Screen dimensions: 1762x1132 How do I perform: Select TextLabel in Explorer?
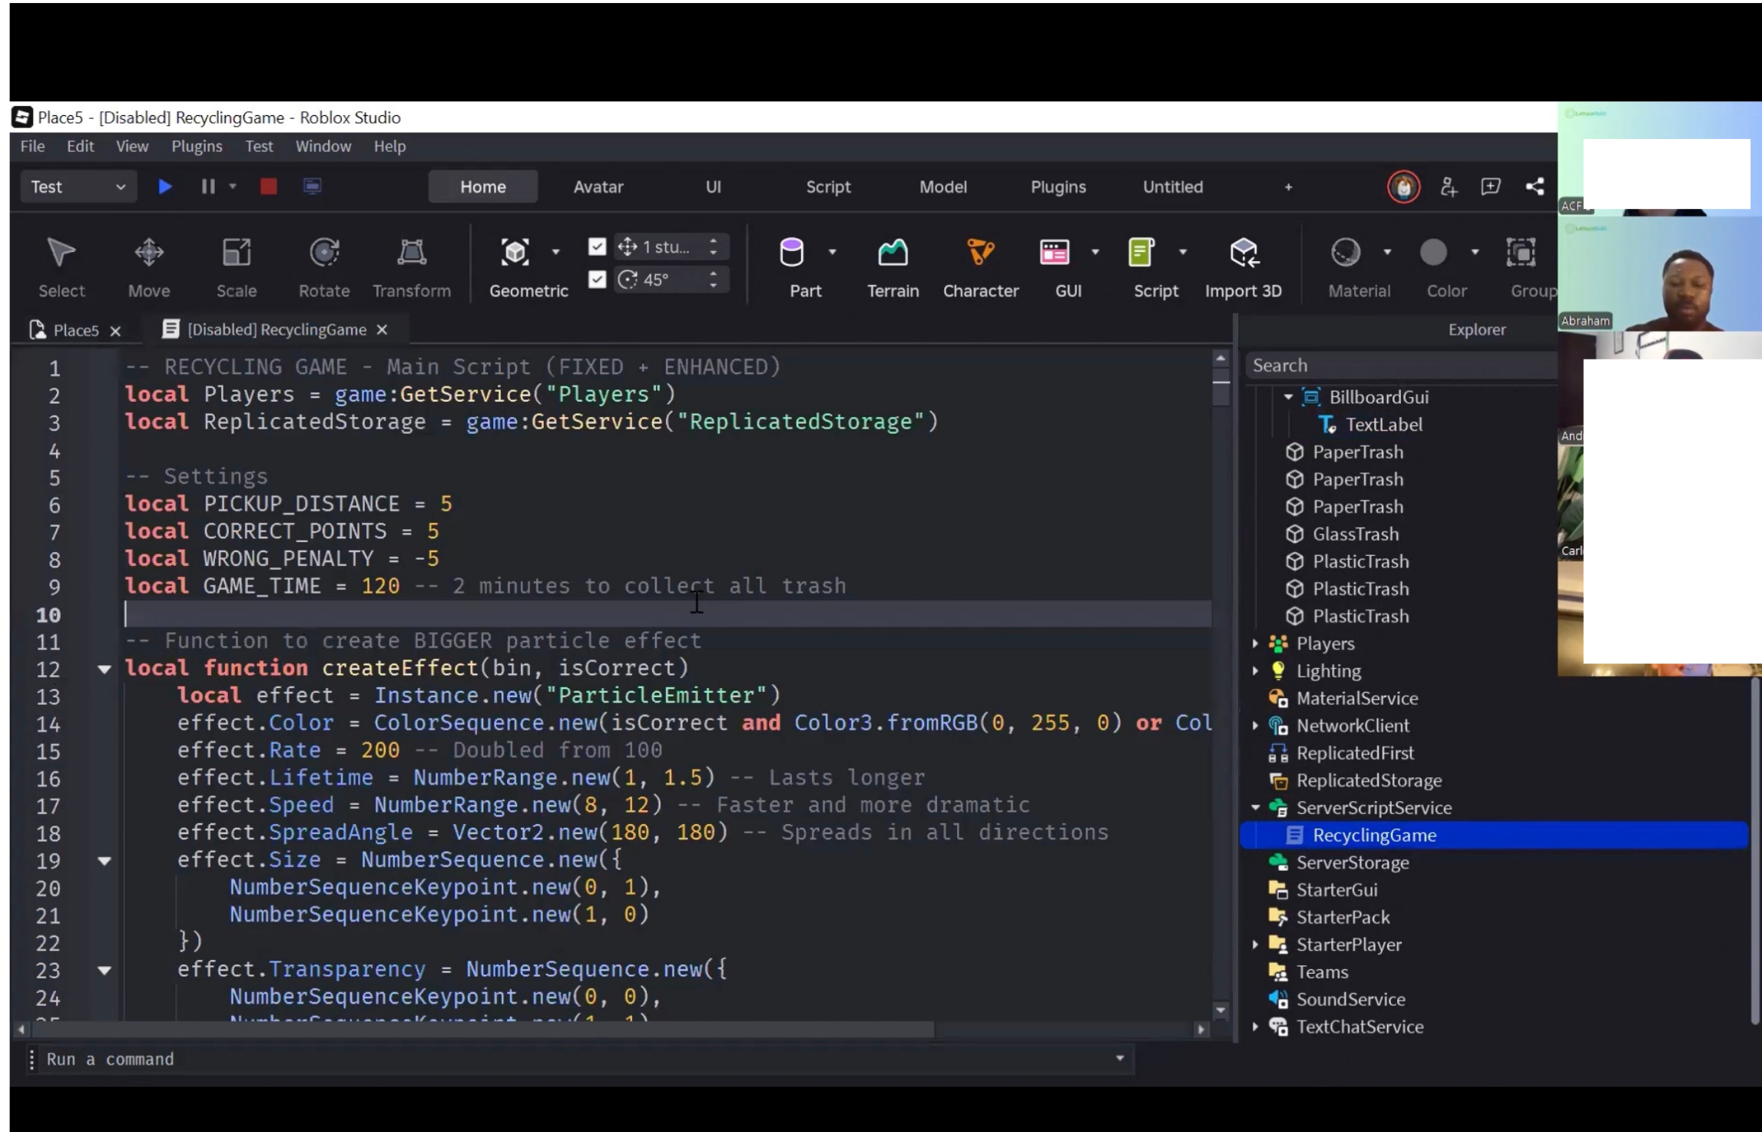[1383, 425]
